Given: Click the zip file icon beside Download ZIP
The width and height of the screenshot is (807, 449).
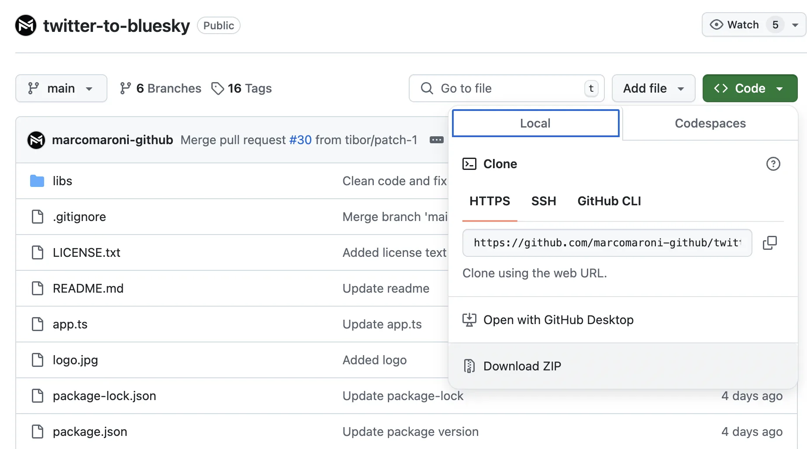Looking at the screenshot, I should (x=469, y=366).
